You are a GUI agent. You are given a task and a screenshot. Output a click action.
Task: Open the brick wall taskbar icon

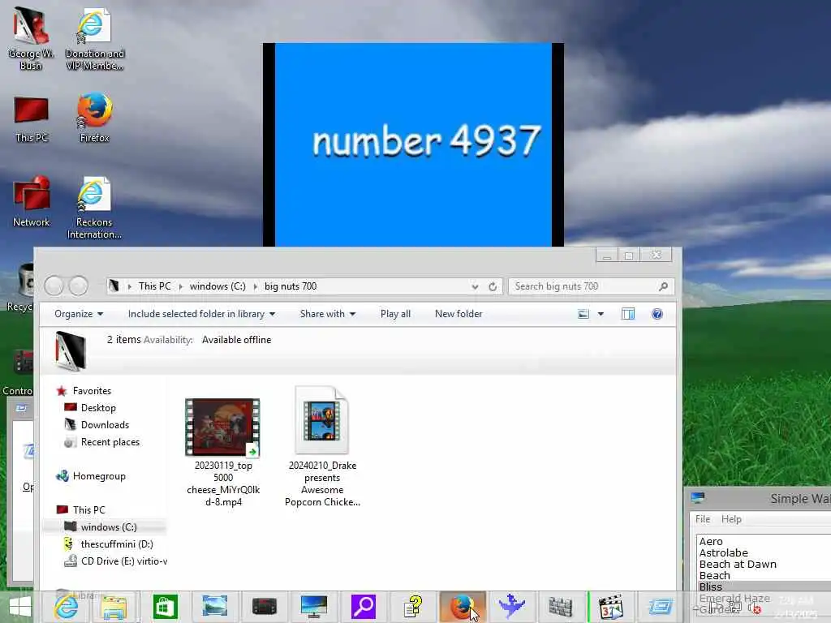pyautogui.click(x=561, y=607)
